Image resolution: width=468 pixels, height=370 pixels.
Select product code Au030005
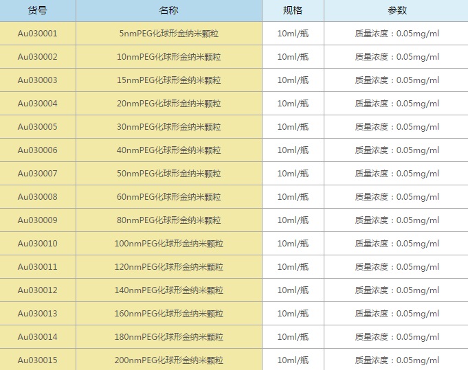(x=37, y=127)
